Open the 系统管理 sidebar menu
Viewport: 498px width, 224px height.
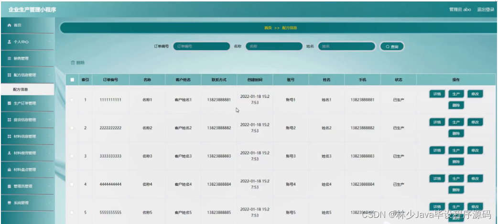(x=27, y=203)
